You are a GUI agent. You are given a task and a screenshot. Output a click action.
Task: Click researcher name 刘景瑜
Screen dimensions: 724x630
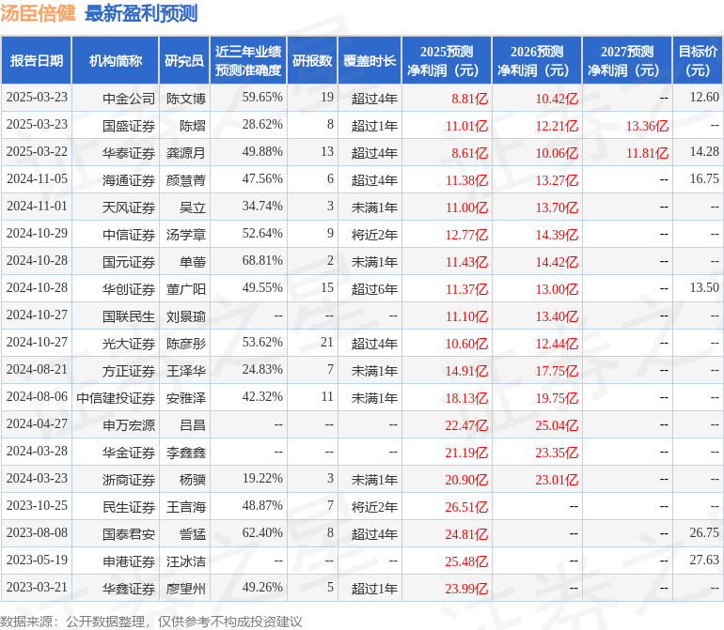186,315
